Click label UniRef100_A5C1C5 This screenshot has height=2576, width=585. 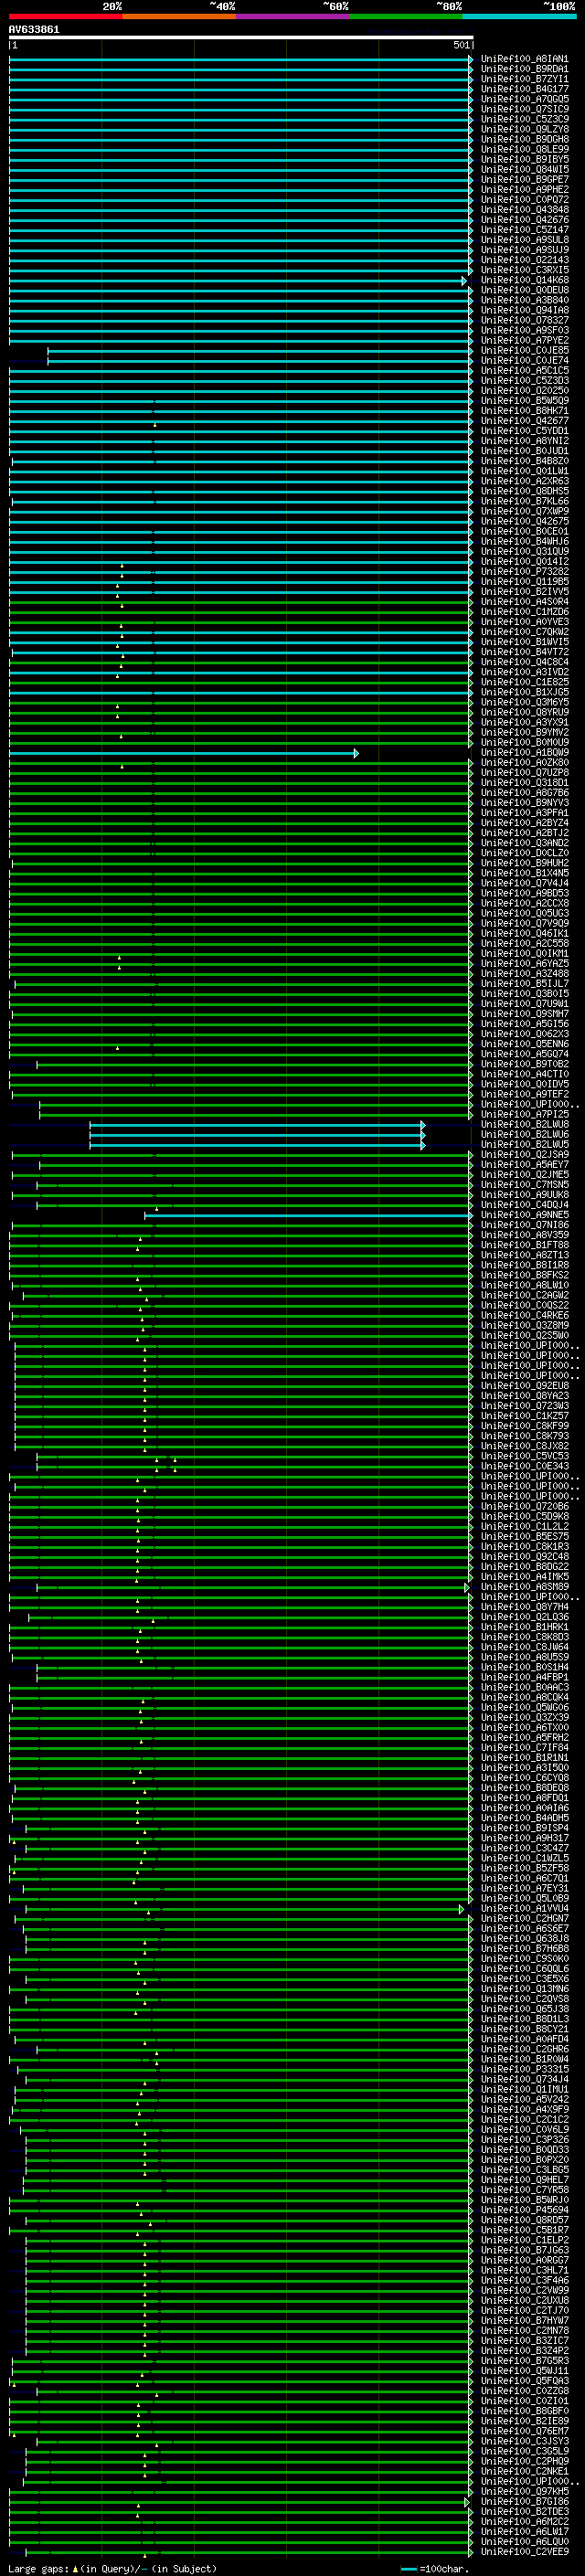524,370
